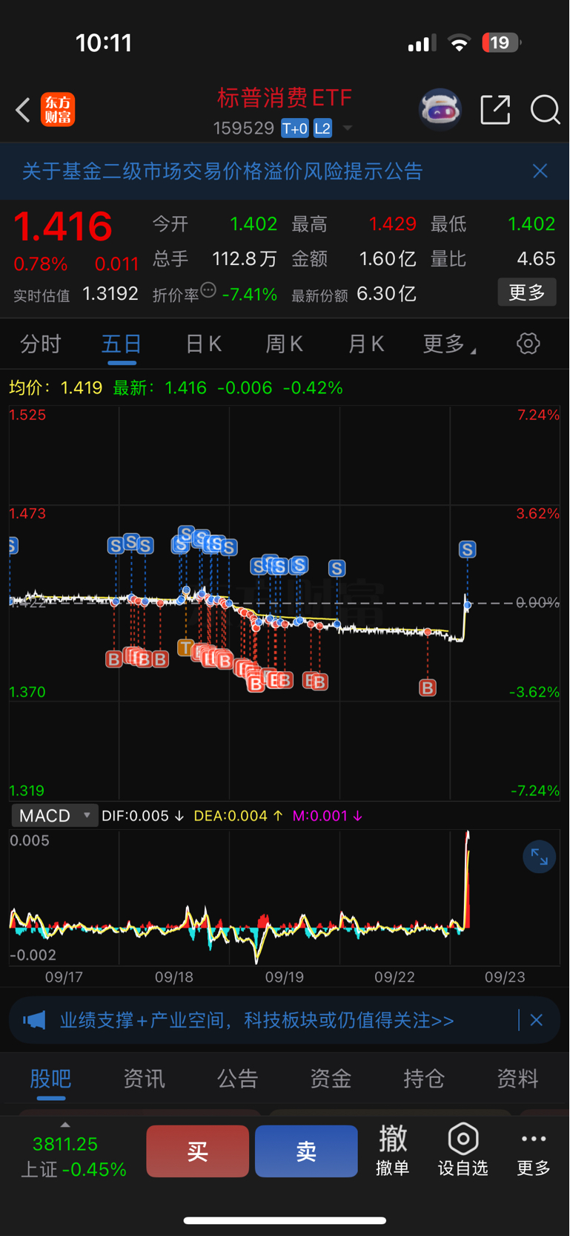This screenshot has width=570, height=1236.
Task: Open the 风险提示公告 announcement link
Action: [222, 171]
